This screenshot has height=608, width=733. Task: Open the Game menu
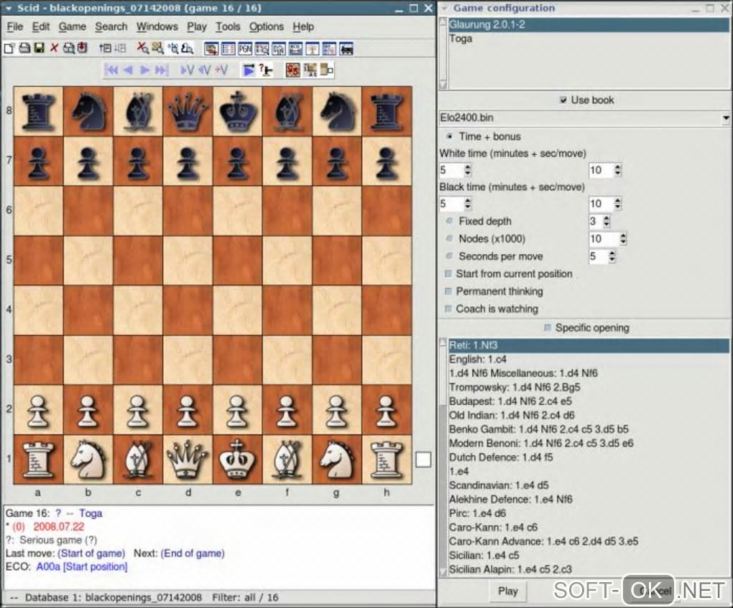(73, 27)
